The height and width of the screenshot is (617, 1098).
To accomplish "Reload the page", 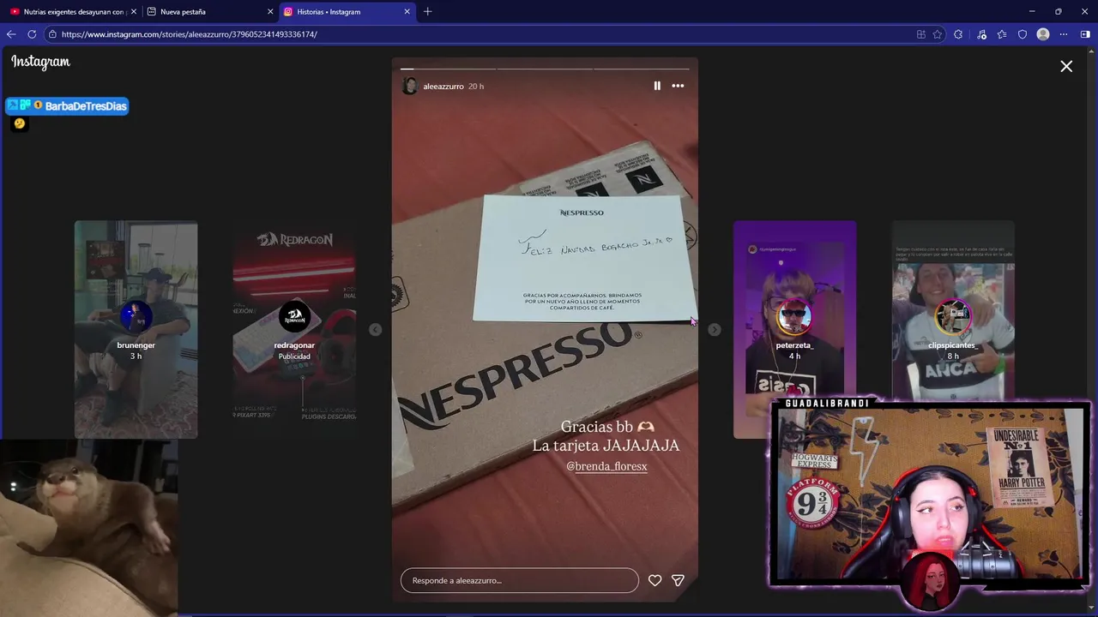I will click(32, 34).
